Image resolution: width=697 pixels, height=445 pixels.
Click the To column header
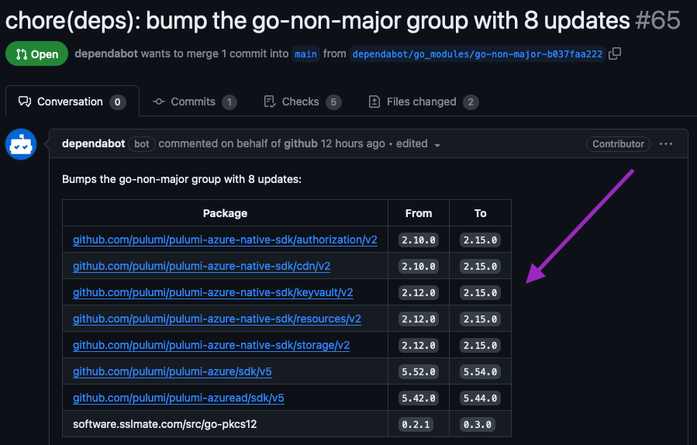pos(480,213)
